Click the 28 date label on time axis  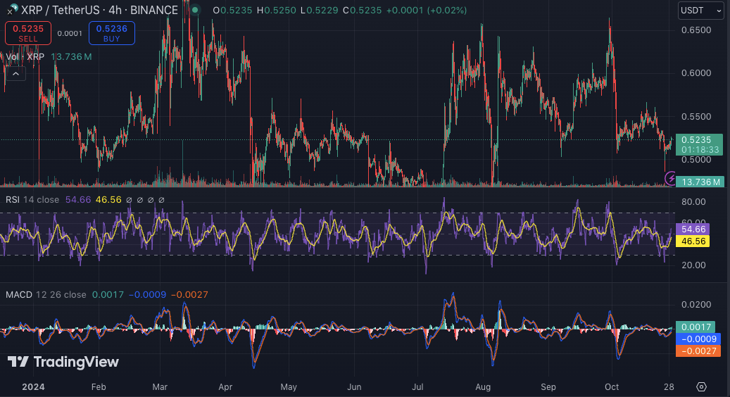coord(669,387)
